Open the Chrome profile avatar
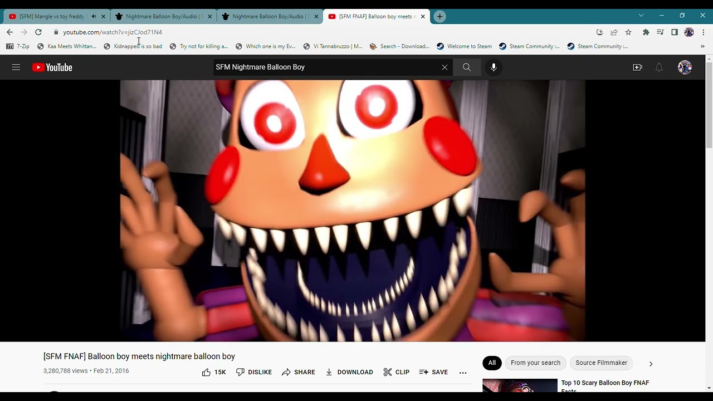The width and height of the screenshot is (713, 401). (x=689, y=32)
